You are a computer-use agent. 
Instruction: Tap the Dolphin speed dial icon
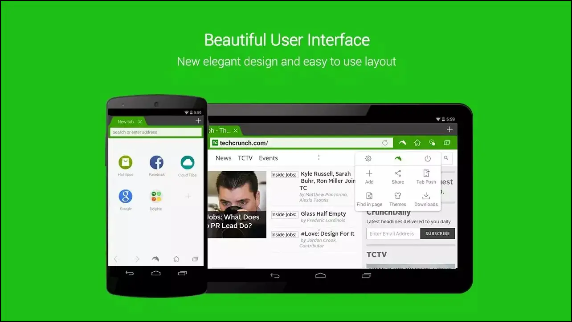(x=156, y=196)
